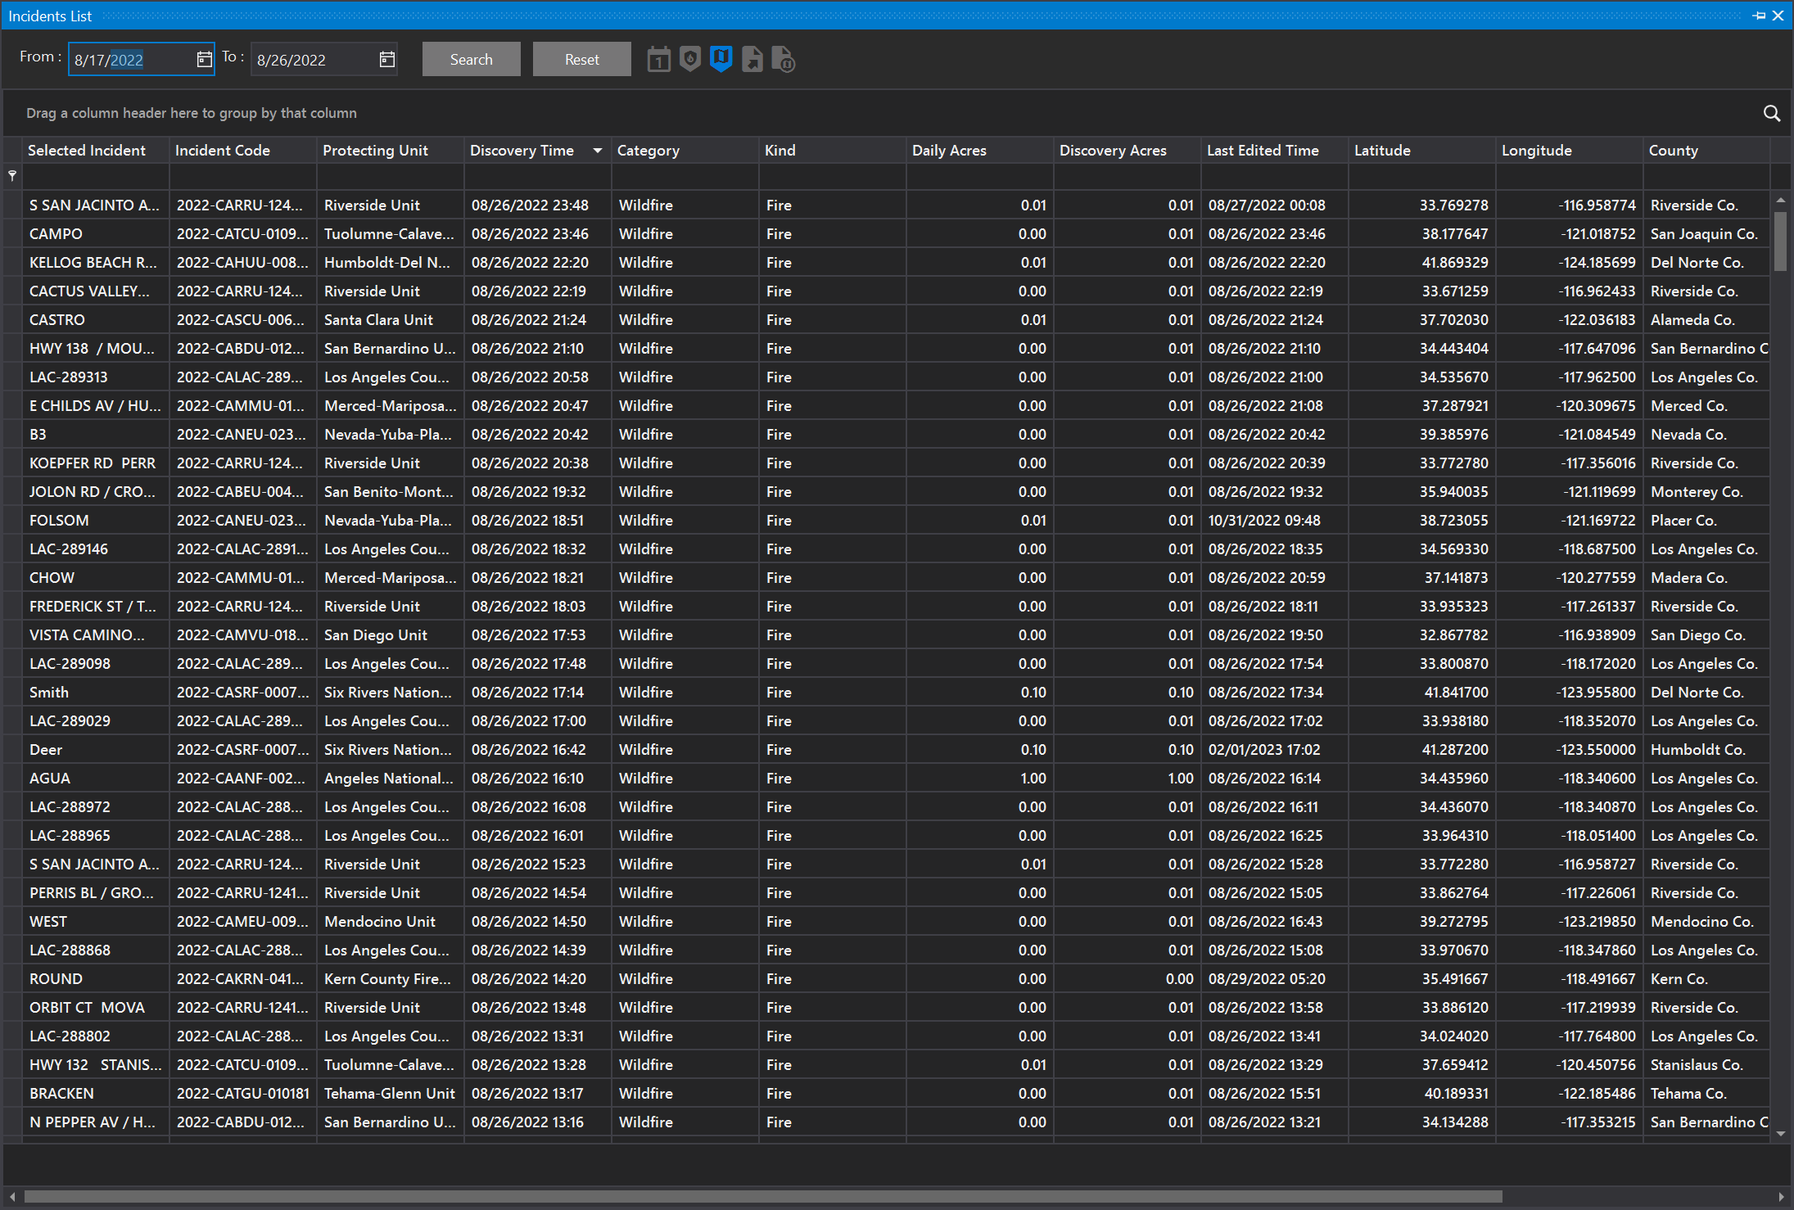Open the To date calendar picker

coord(387,59)
